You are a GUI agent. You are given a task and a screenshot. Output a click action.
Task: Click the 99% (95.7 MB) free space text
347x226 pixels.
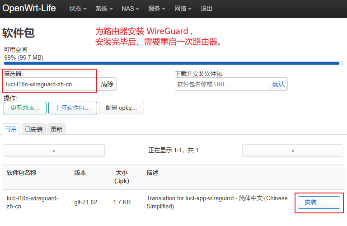(x=23, y=57)
